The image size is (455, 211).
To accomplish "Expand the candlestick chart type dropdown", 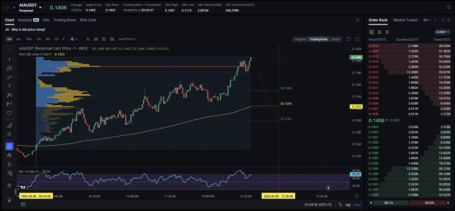I will [74, 39].
